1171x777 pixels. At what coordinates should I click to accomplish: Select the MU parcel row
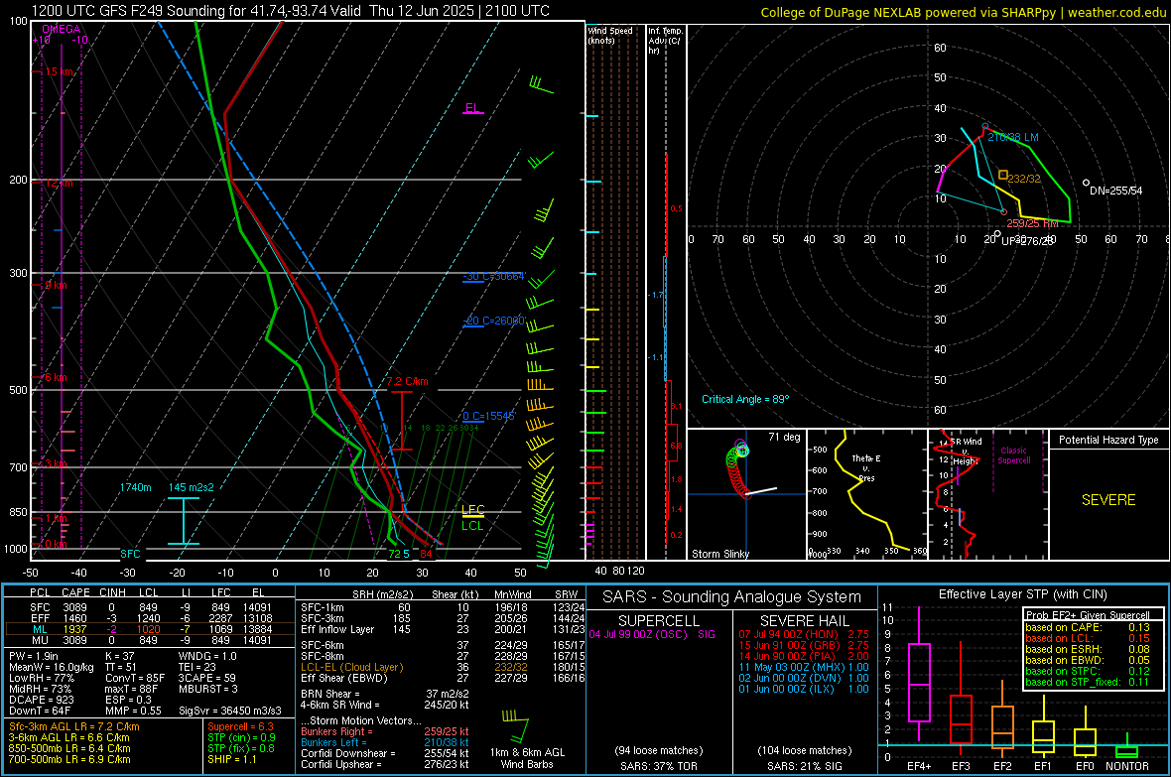[x=149, y=640]
